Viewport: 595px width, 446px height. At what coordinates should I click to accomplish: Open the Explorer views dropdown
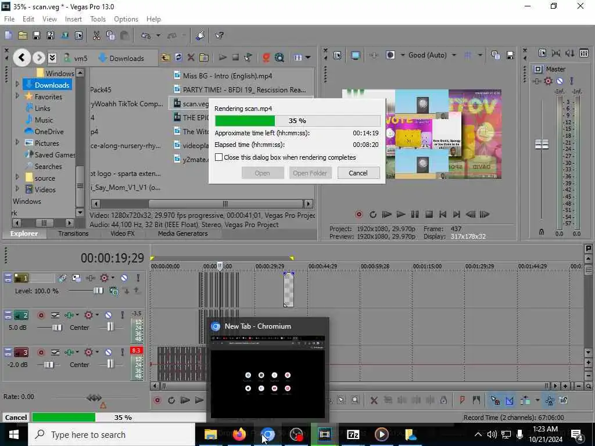tap(308, 57)
